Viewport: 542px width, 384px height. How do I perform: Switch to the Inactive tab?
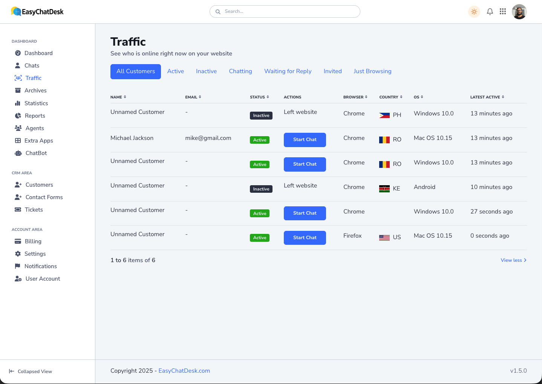click(x=207, y=71)
